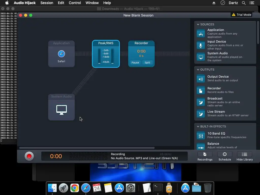The image size is (260, 195).
Task: Click the Recorder file icon in Outputs
Action: coord(201,90)
